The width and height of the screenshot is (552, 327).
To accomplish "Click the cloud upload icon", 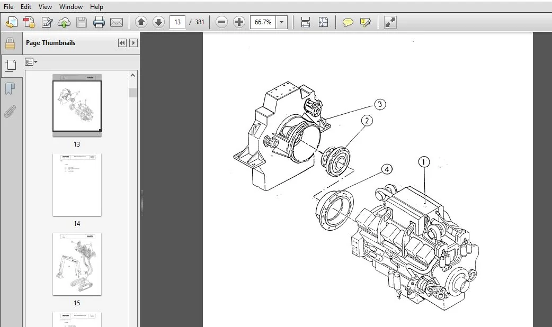I will point(64,23).
